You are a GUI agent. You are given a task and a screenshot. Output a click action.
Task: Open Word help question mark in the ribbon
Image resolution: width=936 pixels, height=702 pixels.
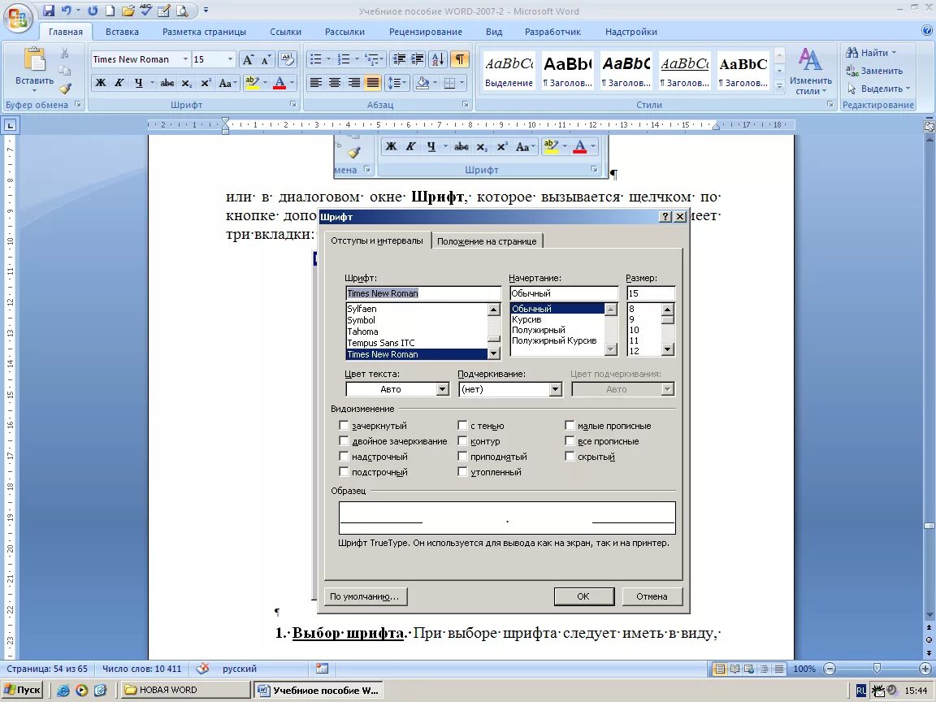tap(926, 30)
